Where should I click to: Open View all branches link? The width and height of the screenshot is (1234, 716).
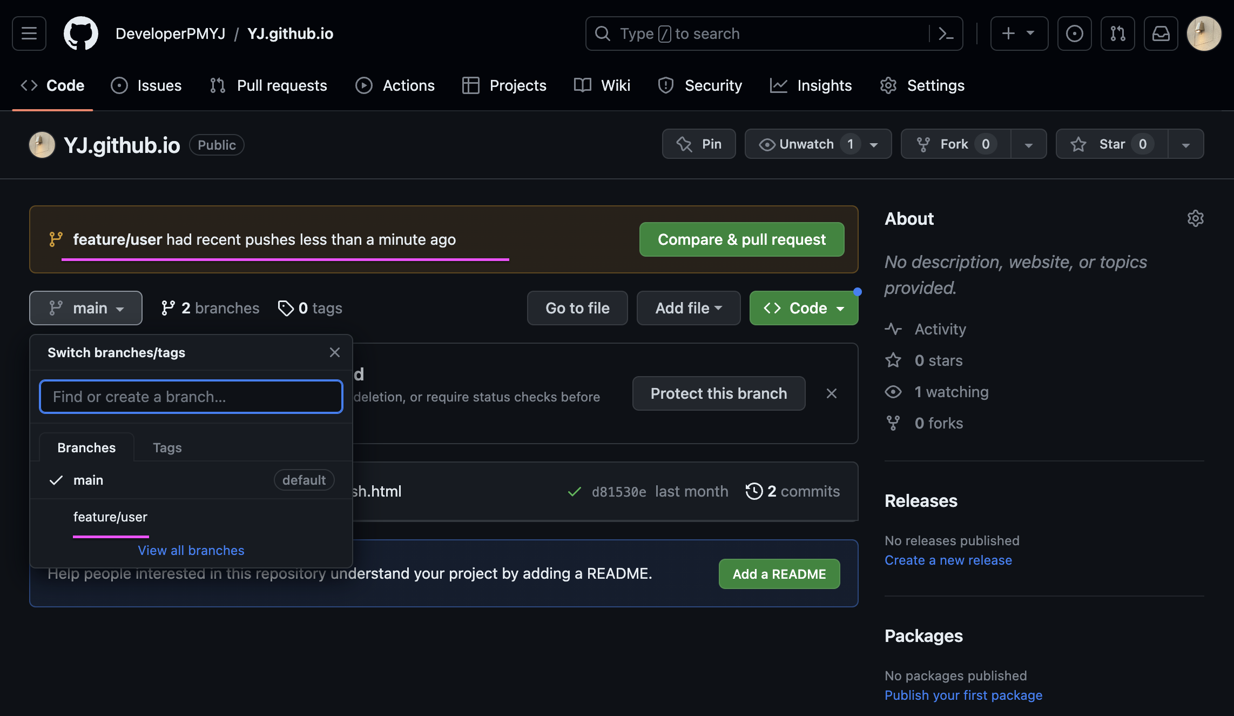pyautogui.click(x=191, y=550)
